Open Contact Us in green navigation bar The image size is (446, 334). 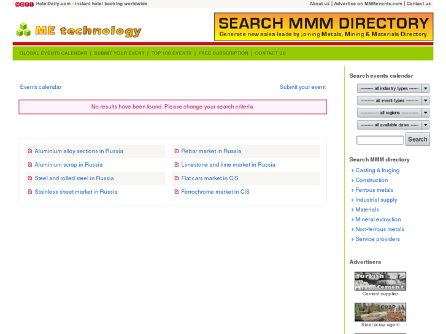tap(270, 53)
